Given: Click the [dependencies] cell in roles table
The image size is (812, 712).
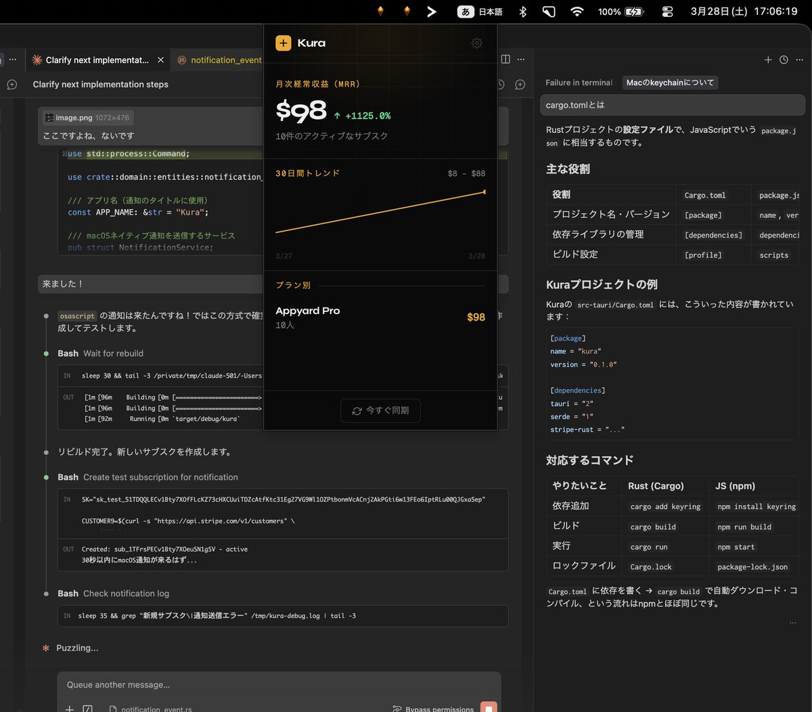Looking at the screenshot, I should [x=713, y=235].
